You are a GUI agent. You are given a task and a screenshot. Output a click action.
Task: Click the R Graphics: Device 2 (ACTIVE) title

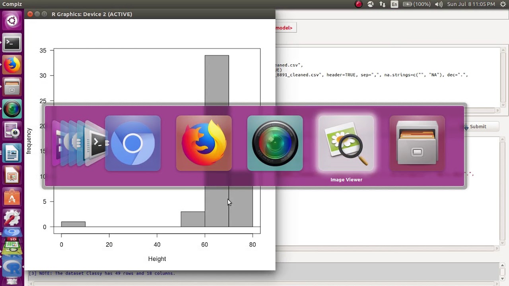(x=92, y=14)
